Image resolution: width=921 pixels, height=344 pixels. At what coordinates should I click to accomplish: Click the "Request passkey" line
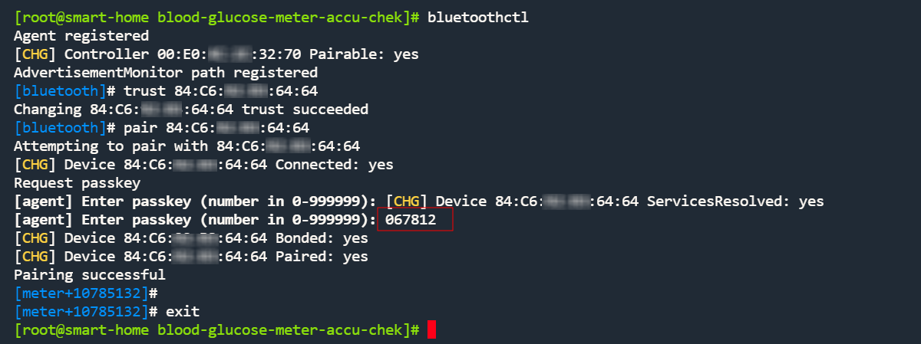coord(77,183)
